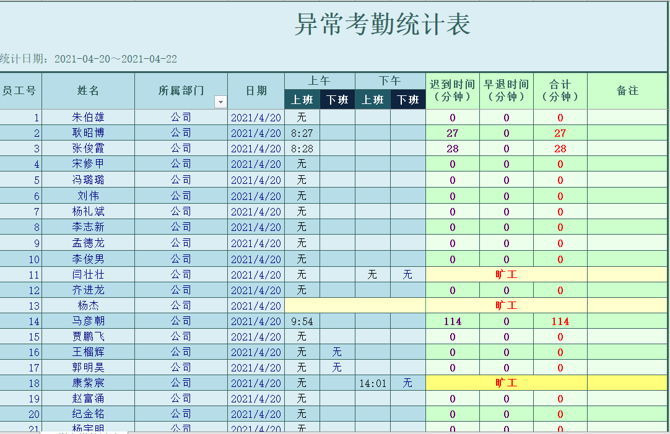Screen dimensions: 670x434
Task: Select the name cell 郭明昊
Action: 89,367
